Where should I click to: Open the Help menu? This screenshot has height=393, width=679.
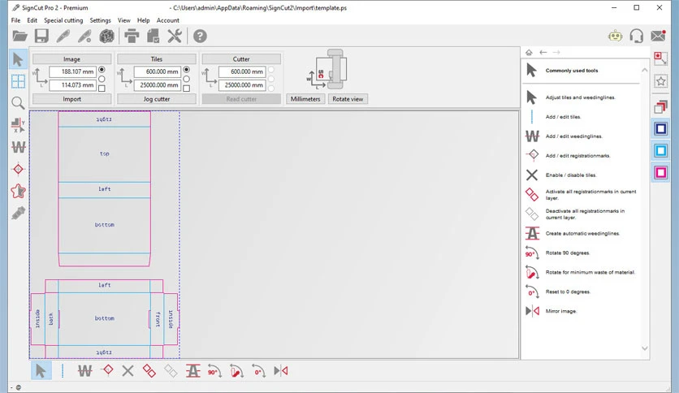(143, 20)
